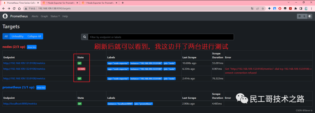Open the Adobe Acrobat PDF extension icon
This screenshot has height=113, width=315.
290,9
